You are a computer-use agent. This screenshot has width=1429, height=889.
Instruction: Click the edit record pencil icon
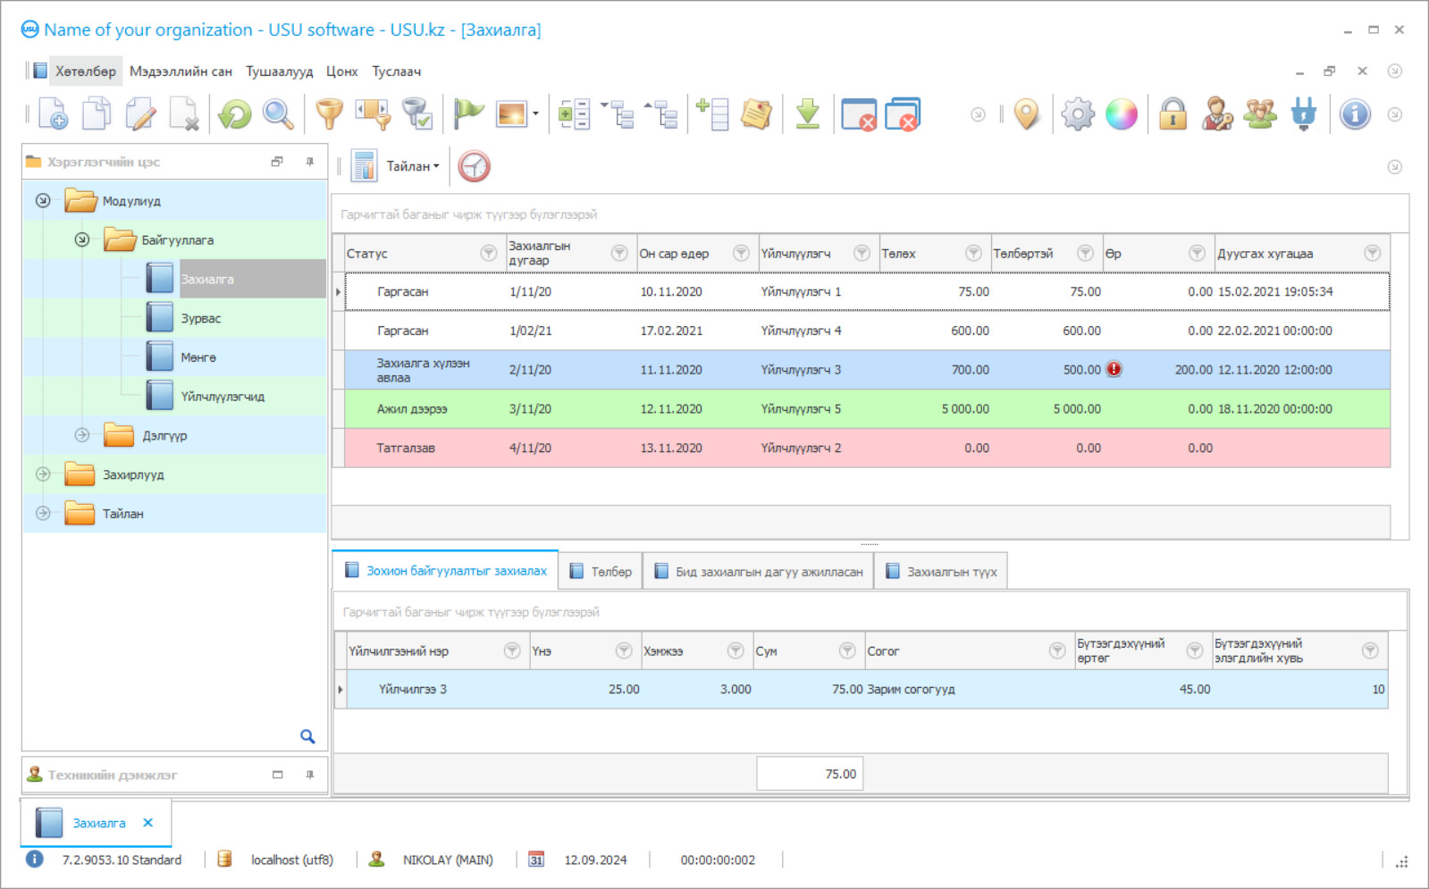tap(140, 114)
